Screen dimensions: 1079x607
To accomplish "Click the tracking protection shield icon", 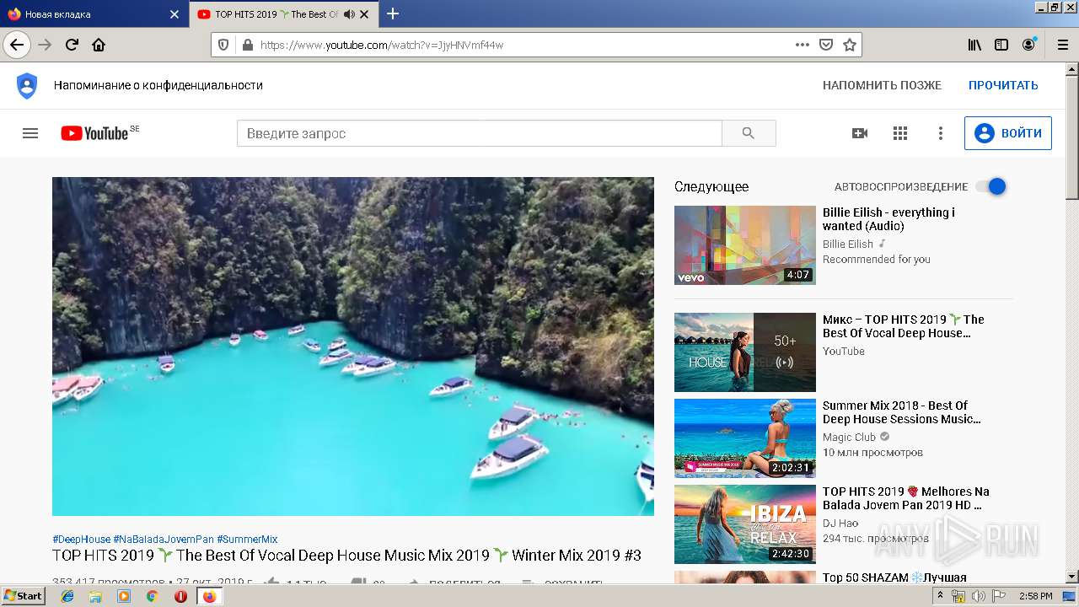I will pyautogui.click(x=223, y=45).
